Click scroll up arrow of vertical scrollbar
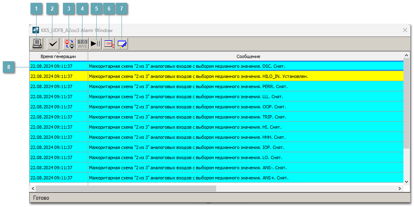414x207 pixels. click(x=407, y=55)
